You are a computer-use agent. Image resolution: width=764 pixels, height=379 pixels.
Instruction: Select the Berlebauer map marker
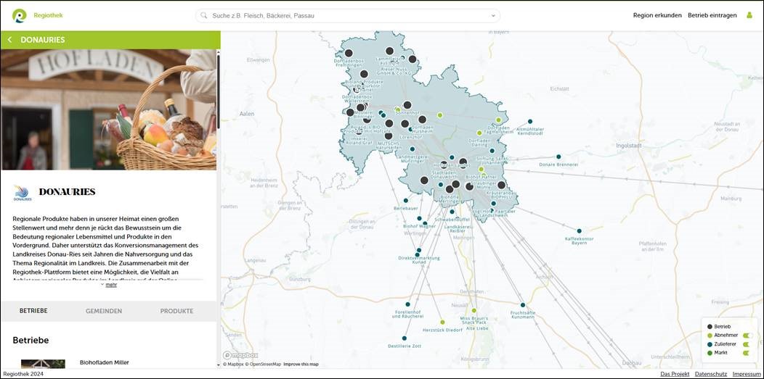pyautogui.click(x=406, y=200)
